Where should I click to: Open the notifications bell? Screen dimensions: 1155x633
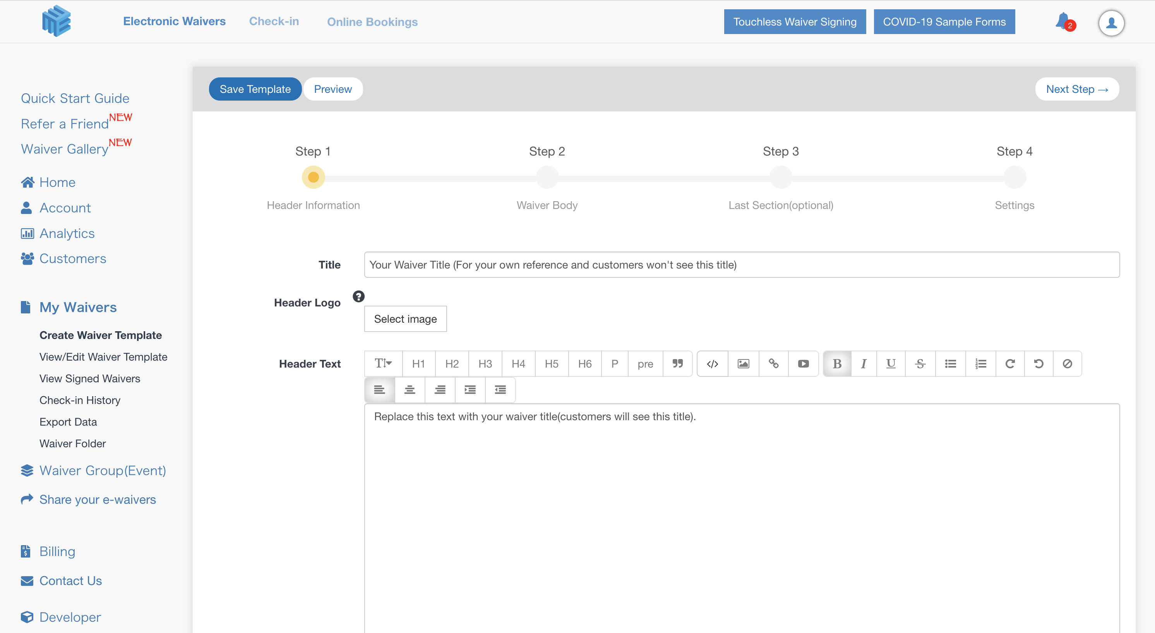point(1062,21)
